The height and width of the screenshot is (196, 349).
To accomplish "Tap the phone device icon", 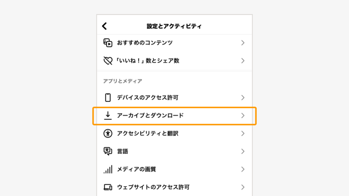I will coord(108,98).
